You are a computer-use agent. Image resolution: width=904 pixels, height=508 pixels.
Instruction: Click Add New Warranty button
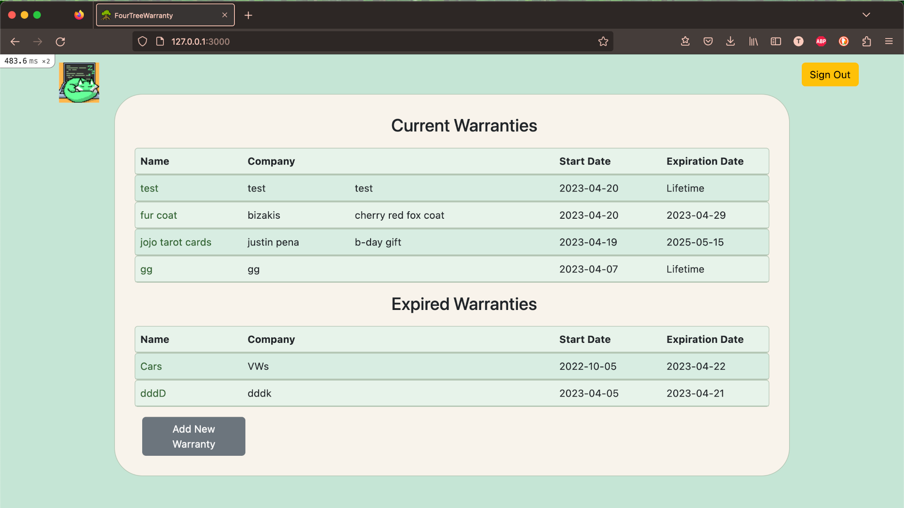(194, 436)
